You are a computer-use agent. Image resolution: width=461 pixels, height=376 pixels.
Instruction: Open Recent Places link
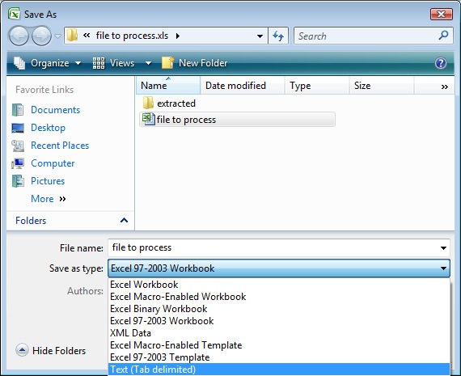(60, 146)
